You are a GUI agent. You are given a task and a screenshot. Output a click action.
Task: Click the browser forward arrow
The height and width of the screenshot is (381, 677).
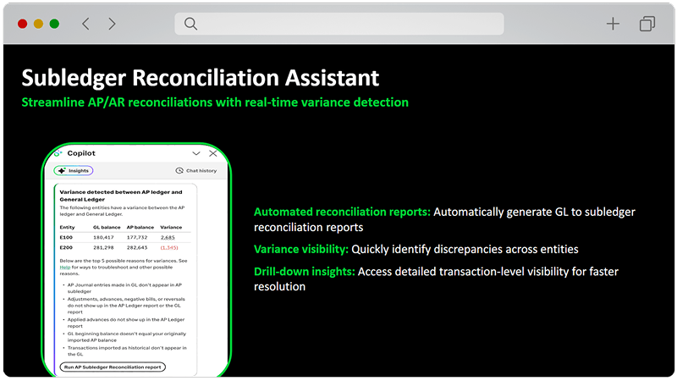[112, 24]
